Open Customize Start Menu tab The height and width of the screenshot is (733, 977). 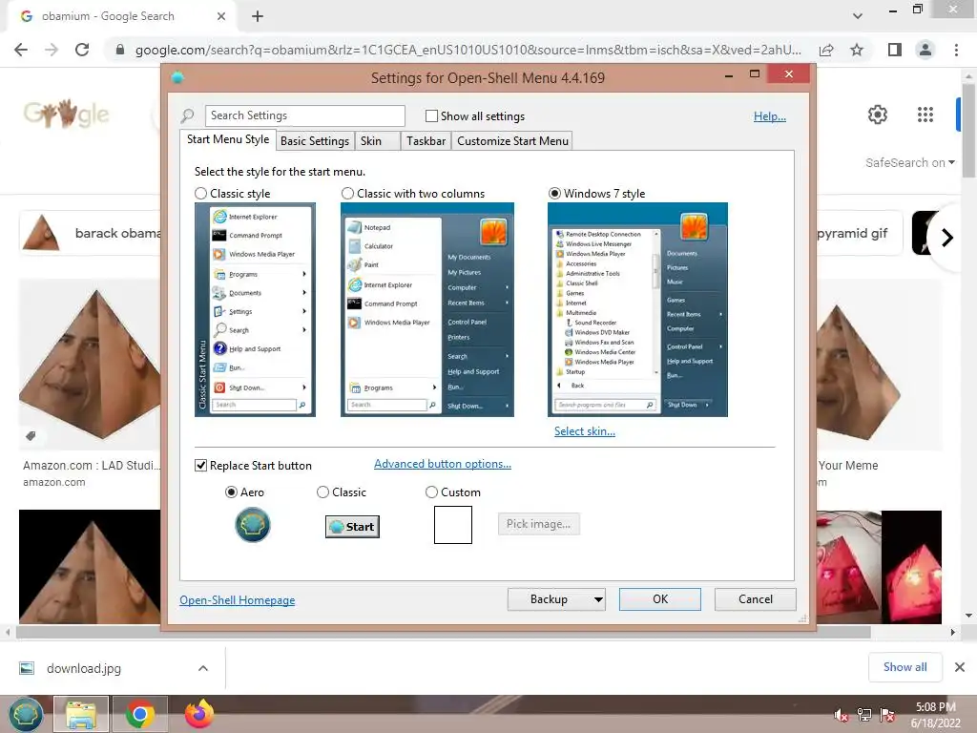(512, 141)
